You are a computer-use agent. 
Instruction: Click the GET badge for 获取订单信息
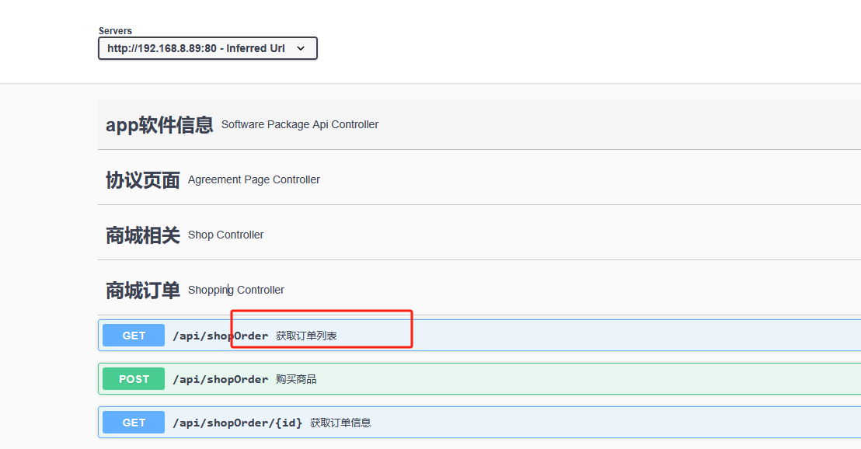coord(134,423)
